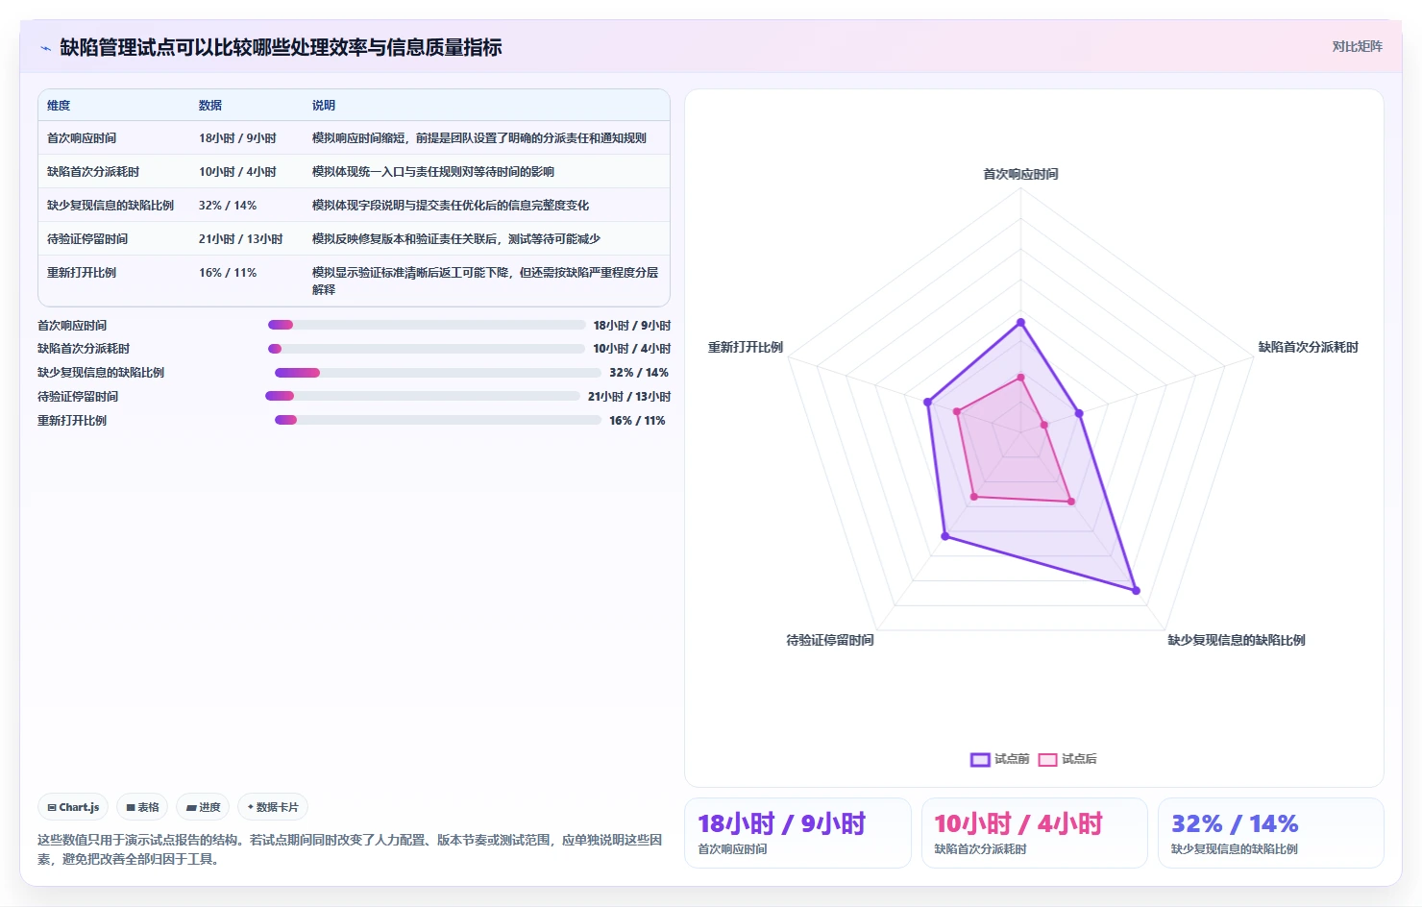Viewport: 1422px width, 907px height.
Task: Click the page title about 缺陷管理试点
Action: click(281, 47)
